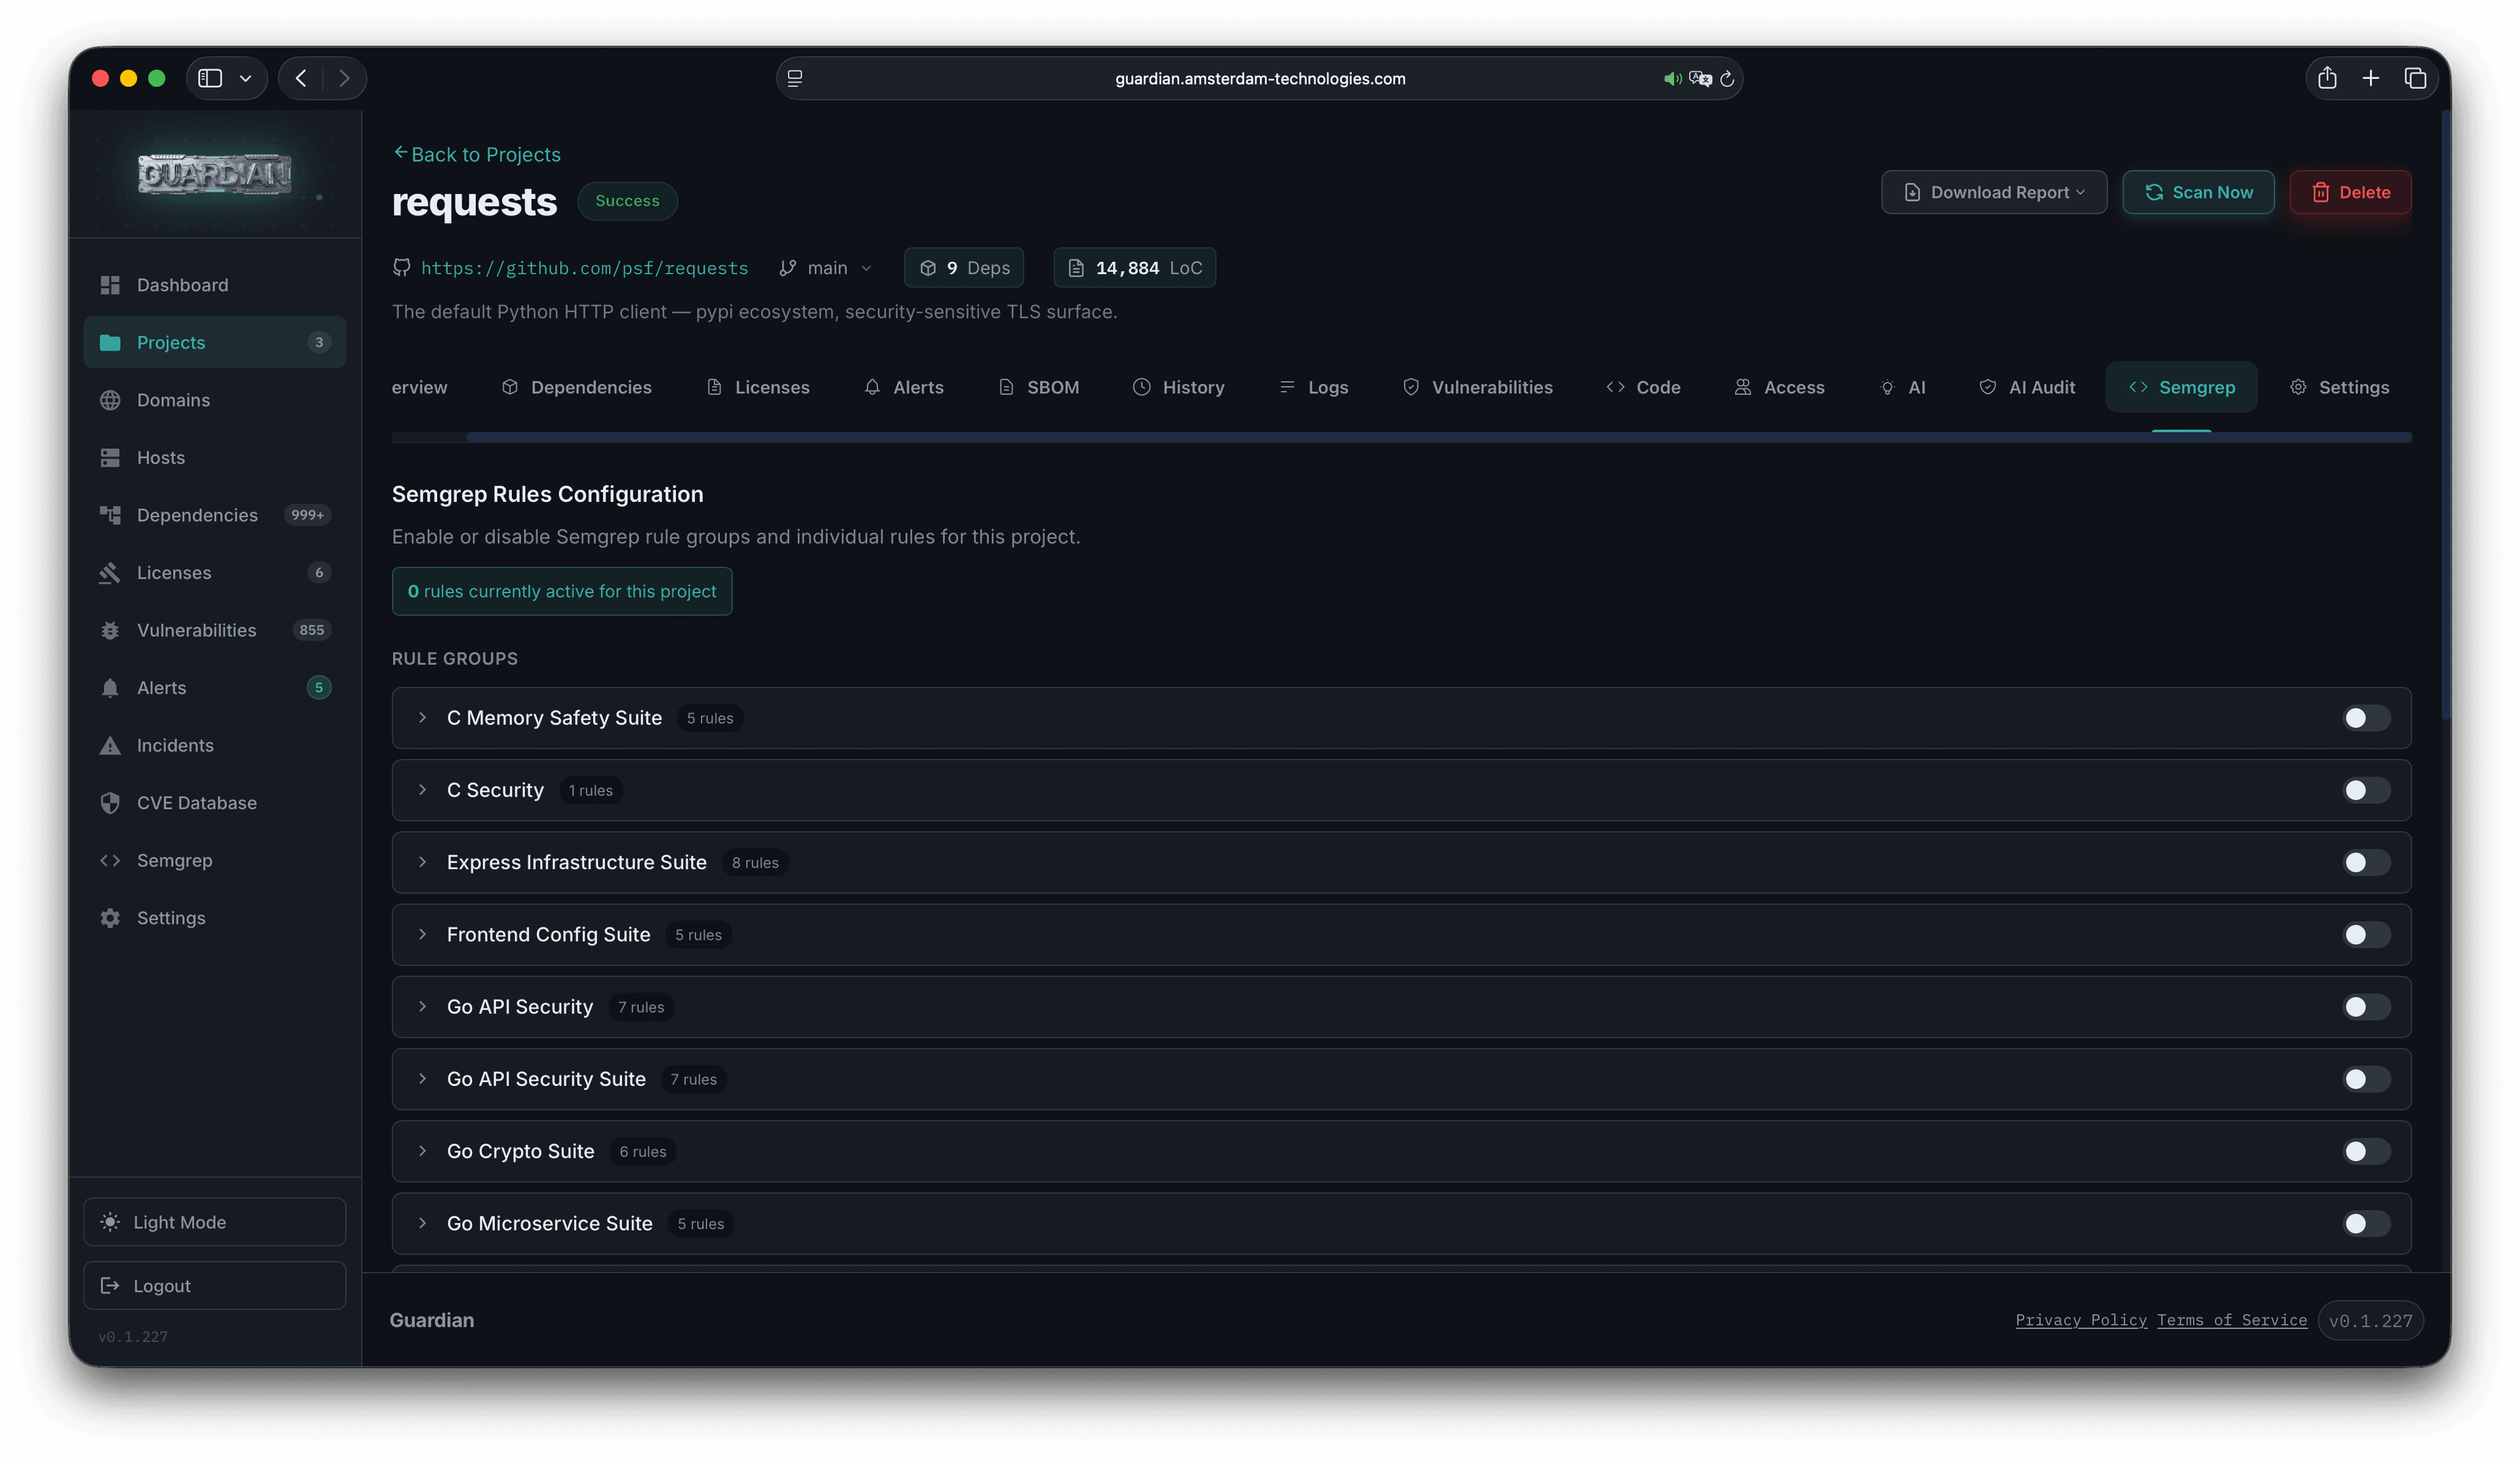
Task: Click the red Delete button
Action: click(2350, 192)
